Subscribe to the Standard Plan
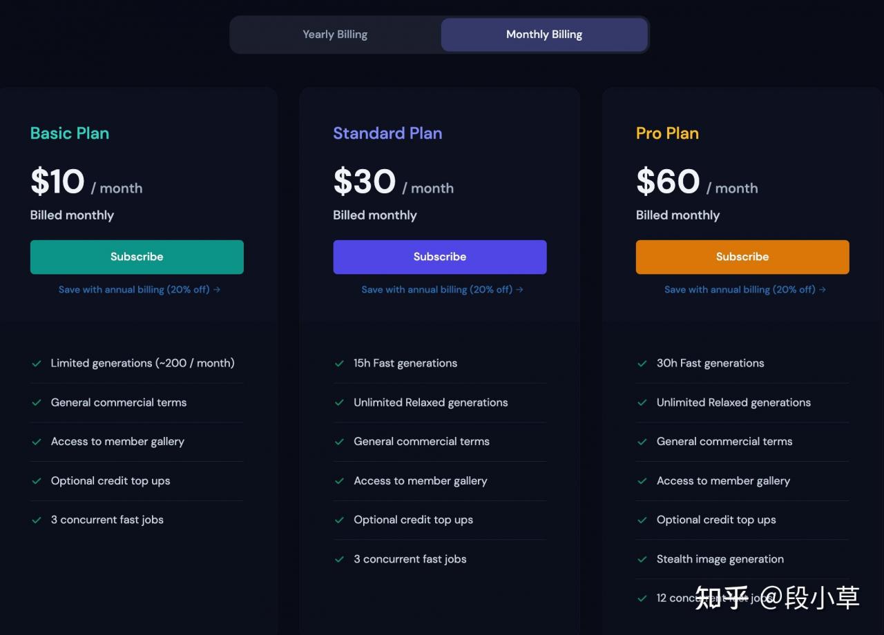This screenshot has width=884, height=635. pyautogui.click(x=440, y=257)
